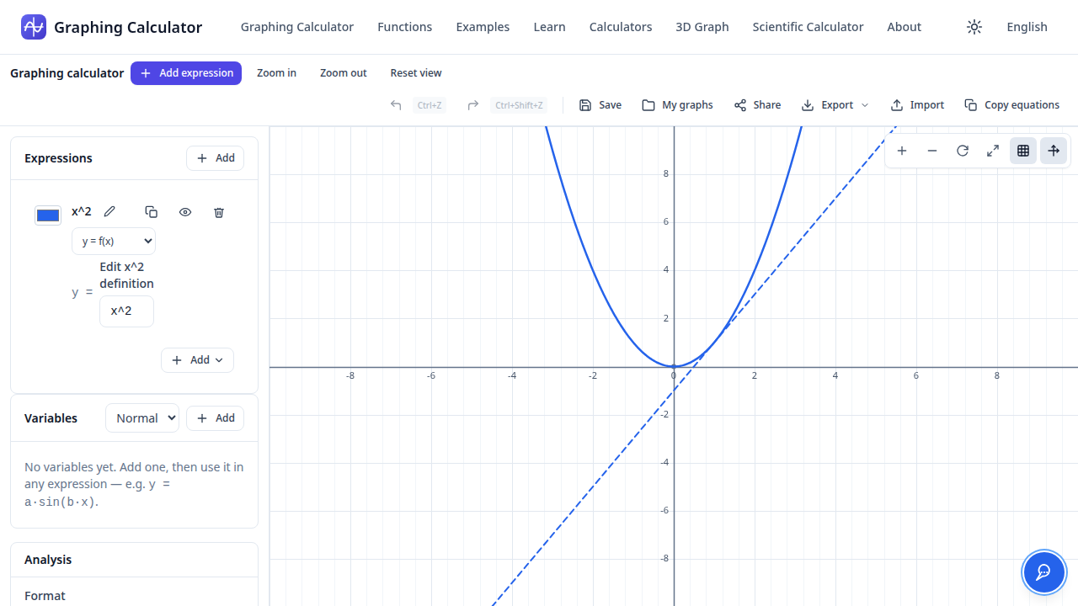1078x606 pixels.
Task: Visit the About page link
Action: coord(905,27)
